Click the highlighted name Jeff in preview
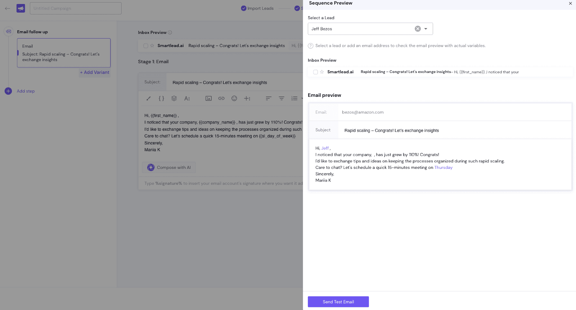This screenshot has width=576, height=310. point(325,148)
